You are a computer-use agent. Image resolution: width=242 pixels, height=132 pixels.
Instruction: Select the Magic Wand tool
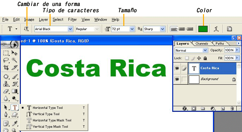14,60
